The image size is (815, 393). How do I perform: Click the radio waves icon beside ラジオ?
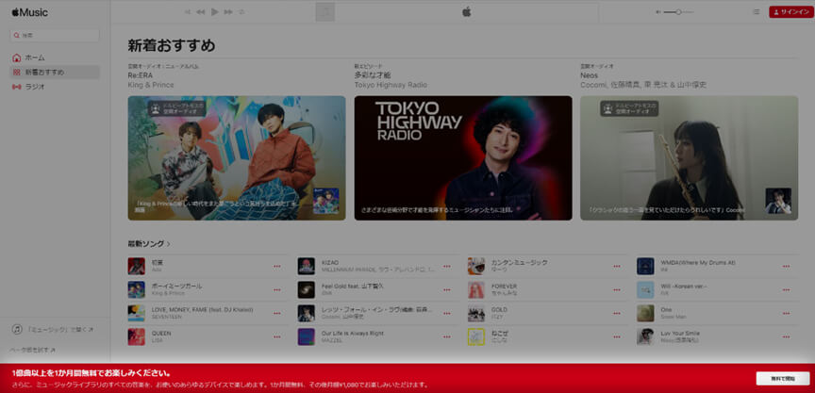(17, 87)
